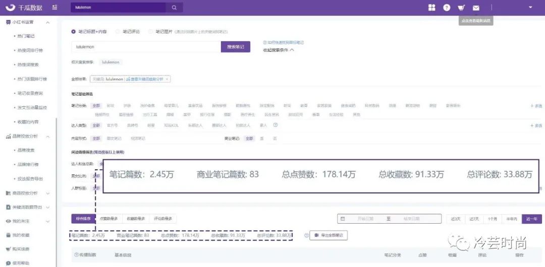This screenshot has width=545, height=267.
Task: Expand the 商品投放分析 sidebar section
Action: tap(48, 193)
